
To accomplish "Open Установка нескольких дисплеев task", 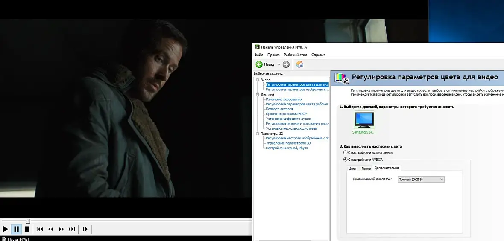I will (292, 128).
